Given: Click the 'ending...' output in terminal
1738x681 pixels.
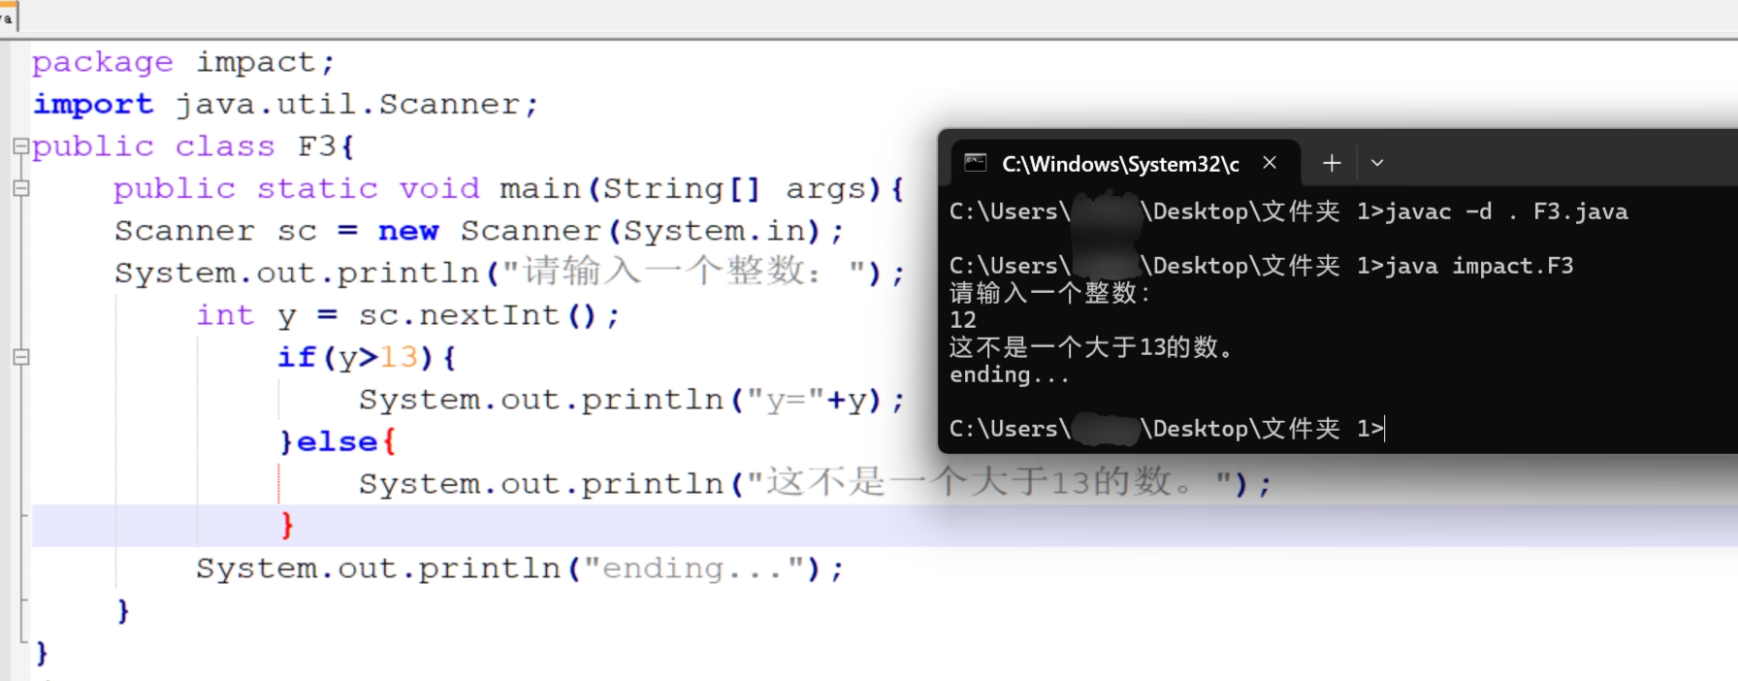Looking at the screenshot, I should (x=1010, y=374).
